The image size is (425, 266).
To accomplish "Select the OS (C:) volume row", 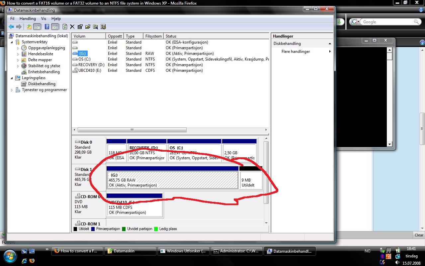I will (170, 59).
